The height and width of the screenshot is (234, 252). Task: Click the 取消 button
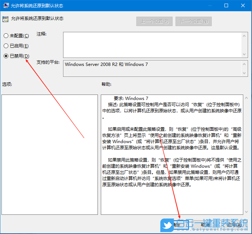(x=205, y=225)
